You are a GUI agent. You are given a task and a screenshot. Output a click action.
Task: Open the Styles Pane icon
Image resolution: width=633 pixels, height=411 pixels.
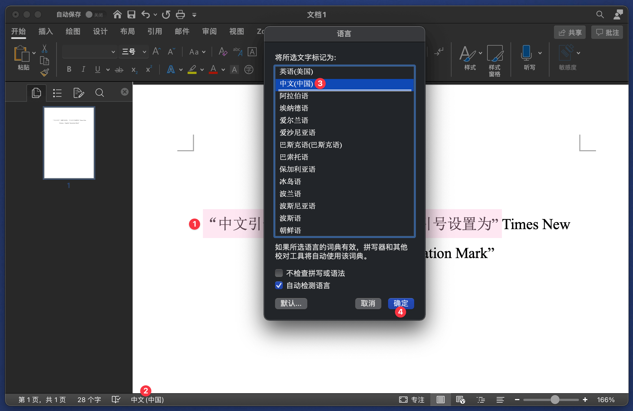(x=495, y=53)
